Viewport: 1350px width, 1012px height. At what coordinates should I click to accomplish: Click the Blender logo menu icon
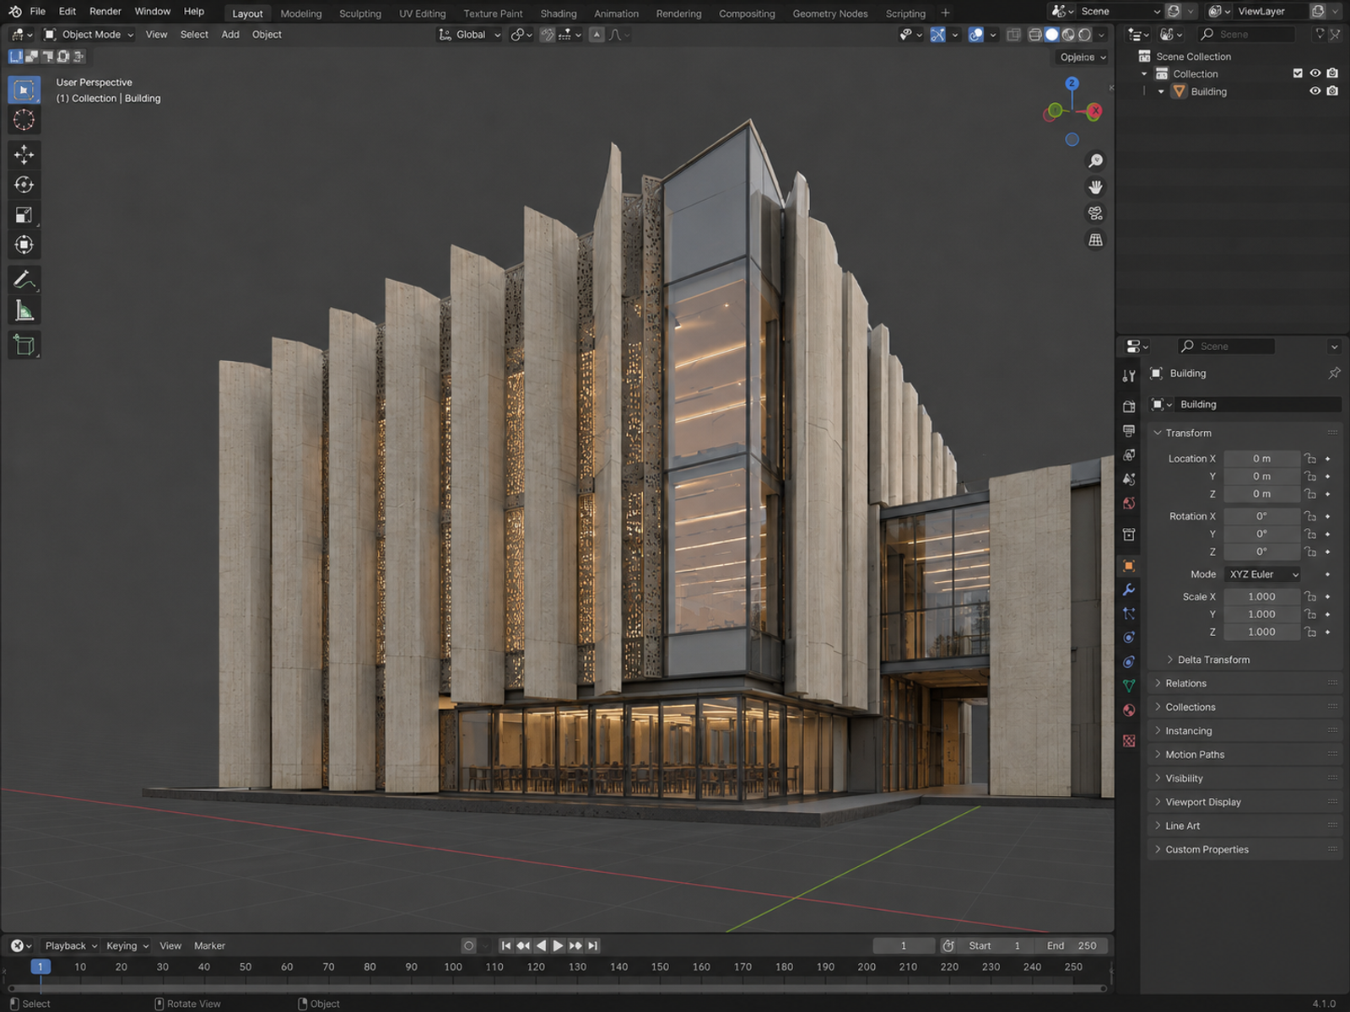coord(15,11)
